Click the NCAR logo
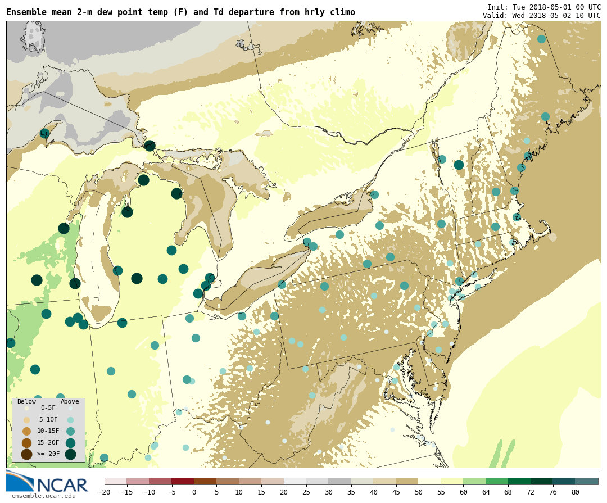This screenshot has height=503, width=607. coord(47,482)
